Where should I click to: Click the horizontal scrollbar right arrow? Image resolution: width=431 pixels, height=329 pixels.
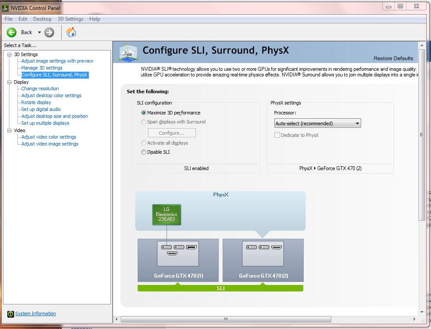[x=415, y=319]
